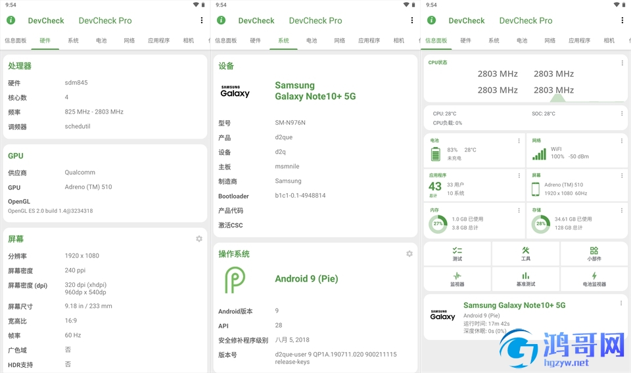
Task: Tap DevCheck Pro title in left screen
Action: pos(105,20)
